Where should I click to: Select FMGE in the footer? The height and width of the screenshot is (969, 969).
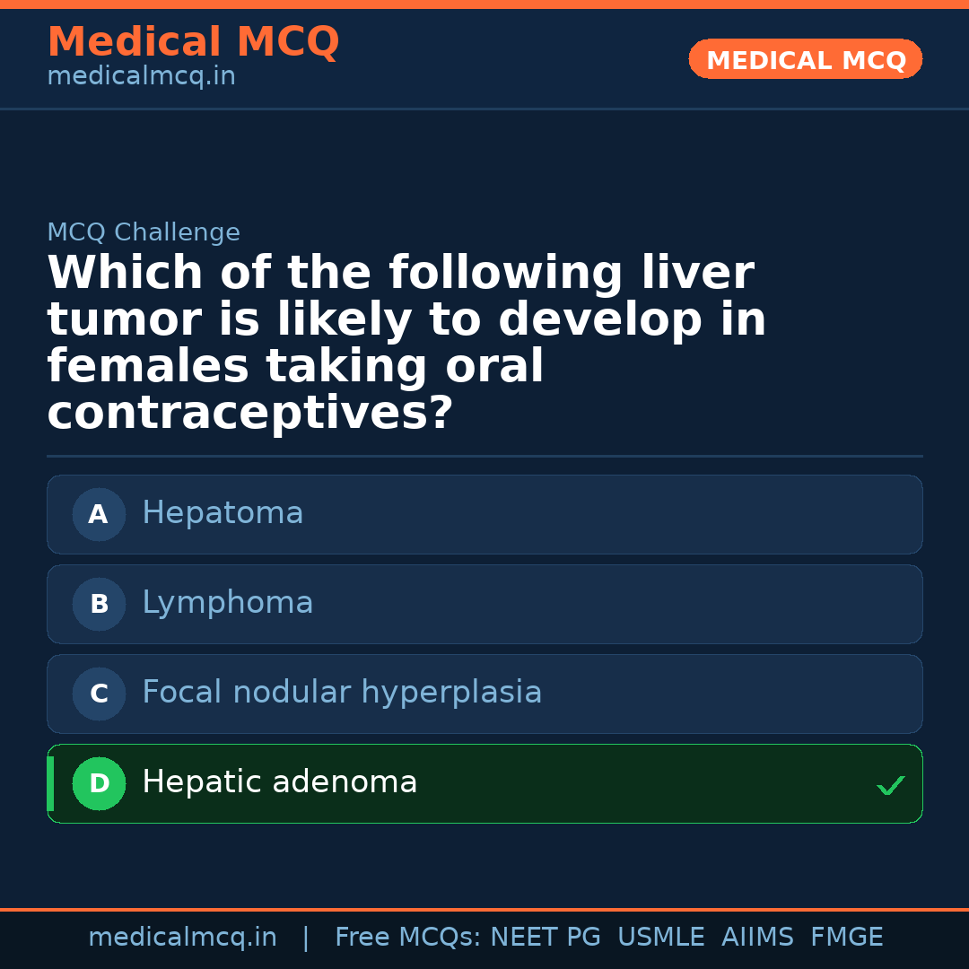pyautogui.click(x=847, y=938)
